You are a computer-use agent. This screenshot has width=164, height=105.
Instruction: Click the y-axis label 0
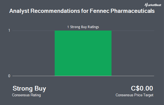tap(9, 76)
